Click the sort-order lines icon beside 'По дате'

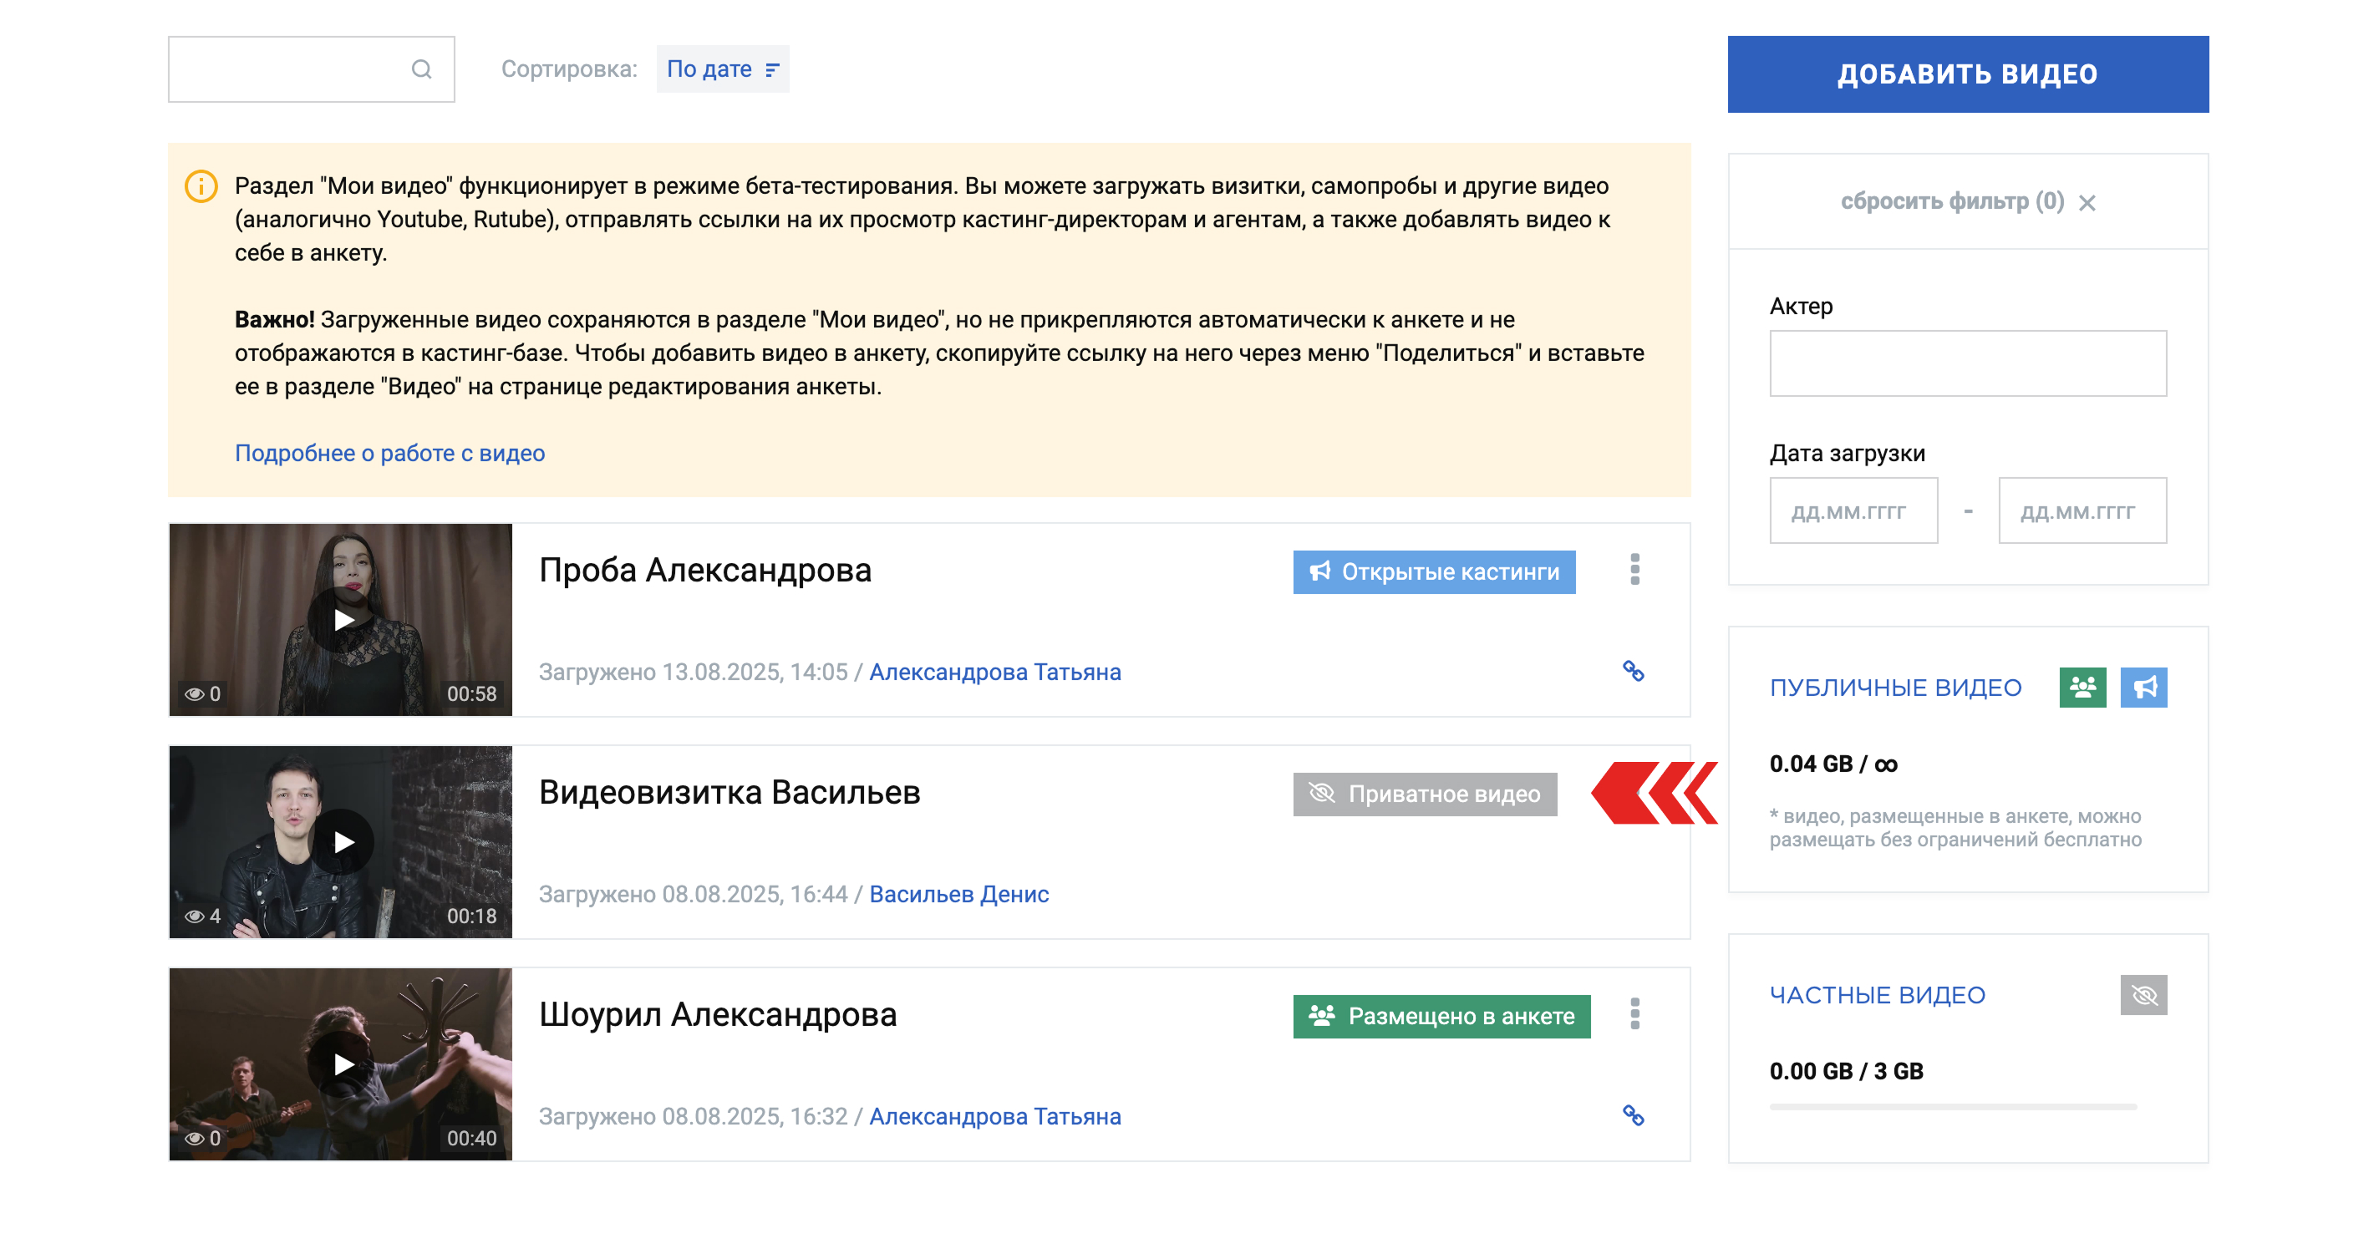point(772,70)
